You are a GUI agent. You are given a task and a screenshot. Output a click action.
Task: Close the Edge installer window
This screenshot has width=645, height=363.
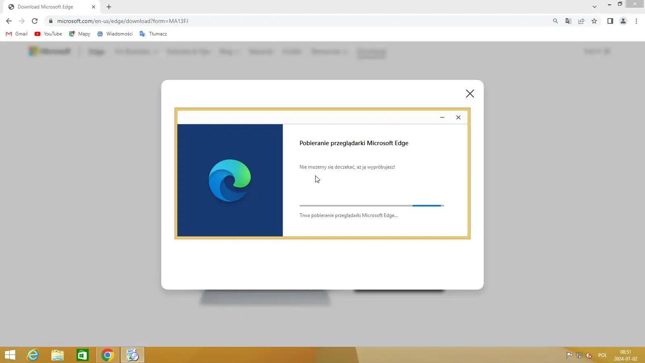(458, 117)
